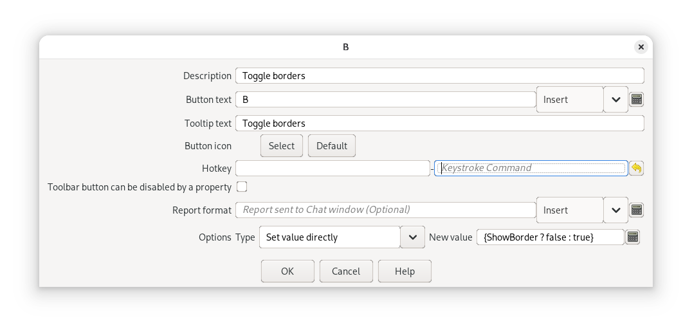The image size is (692, 330).
Task: Focus the Keystroke Command field
Action: [531, 169]
